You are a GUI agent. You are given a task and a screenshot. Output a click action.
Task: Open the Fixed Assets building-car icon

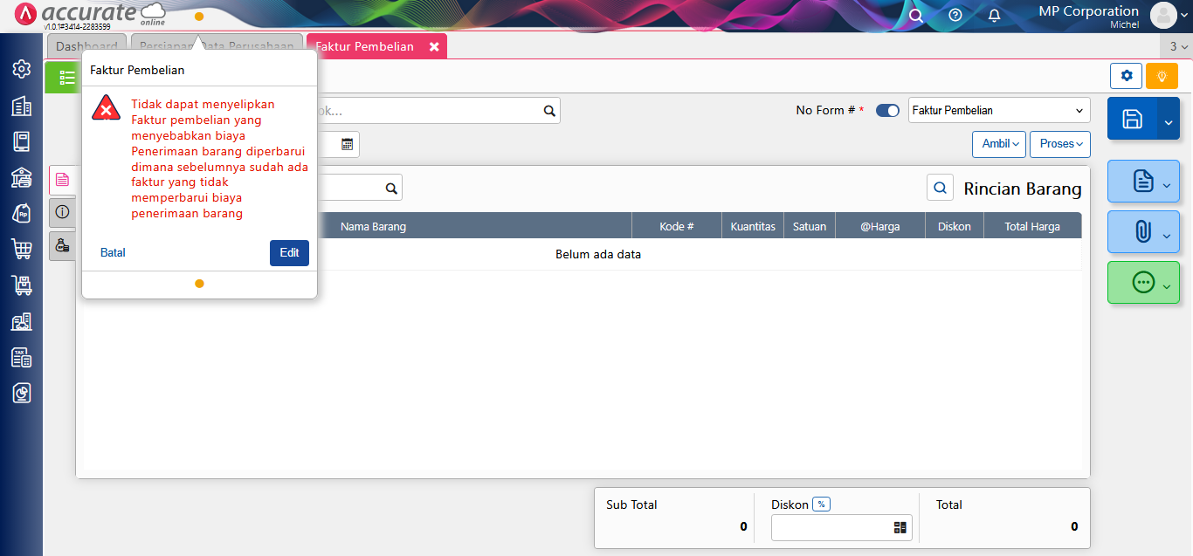pos(22,321)
